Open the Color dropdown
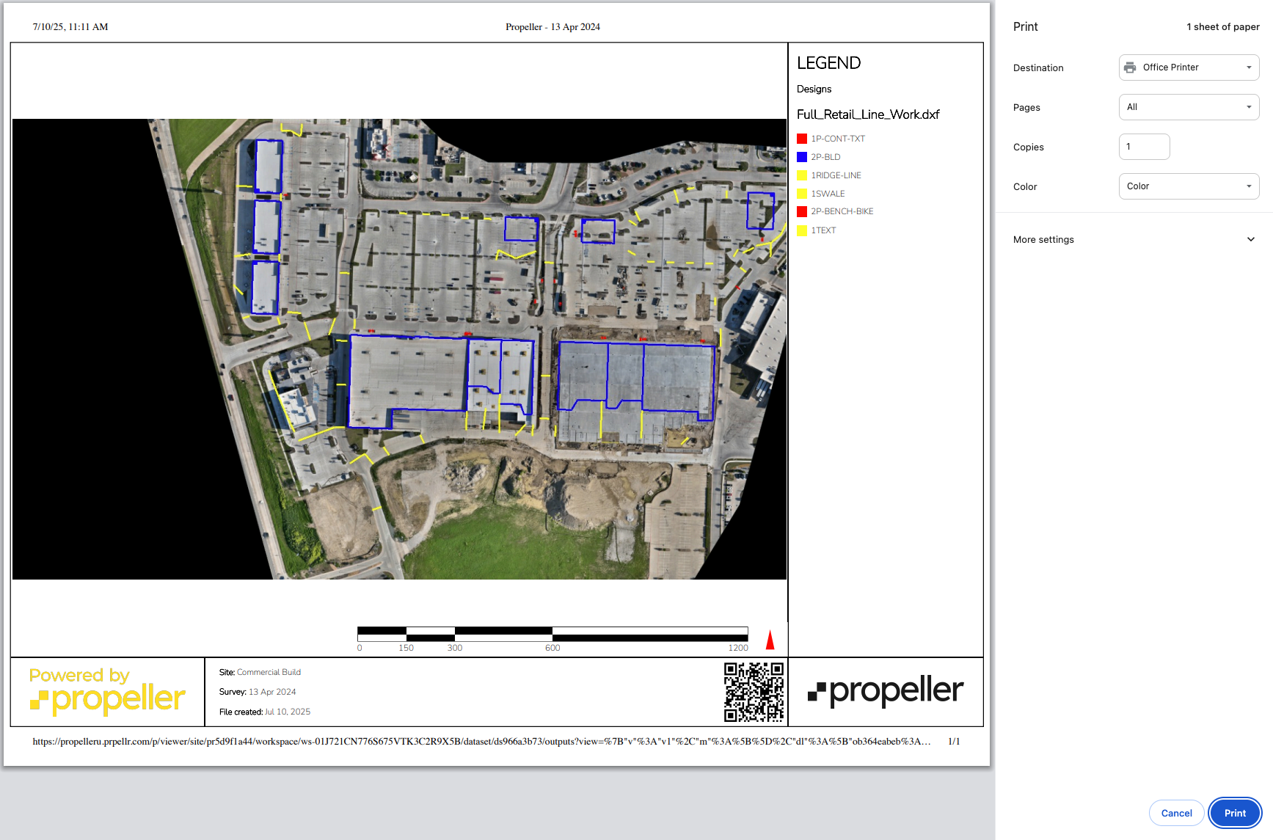Viewport: 1273px width, 840px height. [x=1188, y=186]
